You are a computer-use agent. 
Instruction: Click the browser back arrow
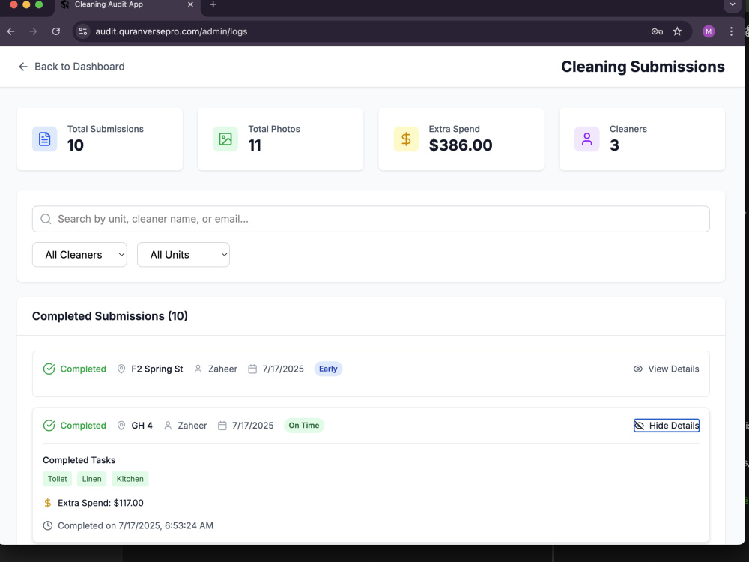point(11,31)
